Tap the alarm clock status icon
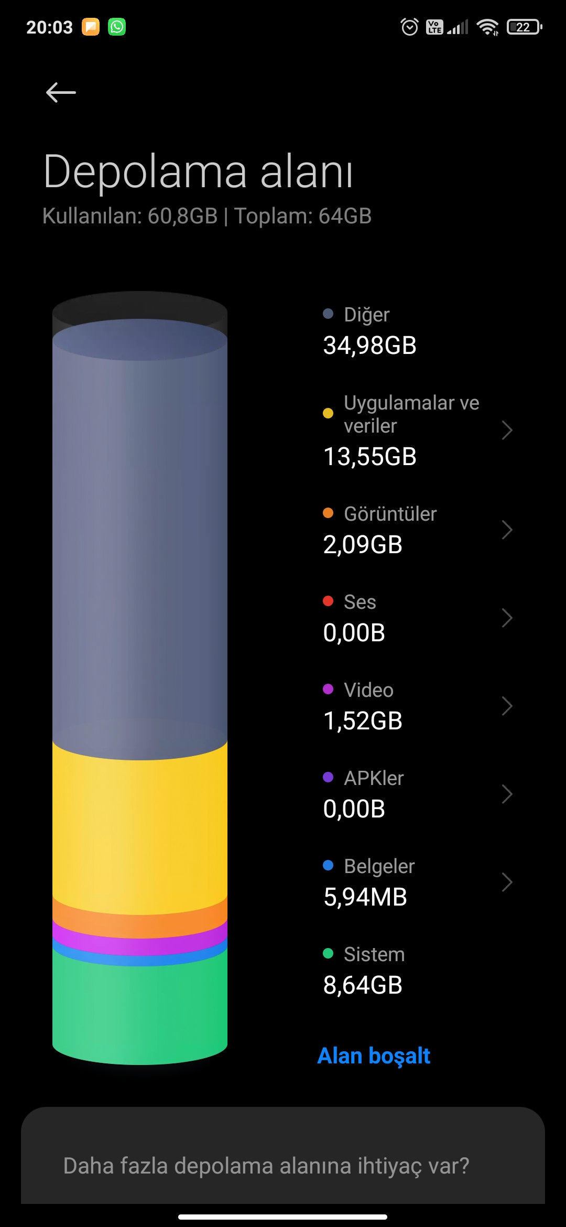This screenshot has height=1227, width=566. [x=409, y=27]
